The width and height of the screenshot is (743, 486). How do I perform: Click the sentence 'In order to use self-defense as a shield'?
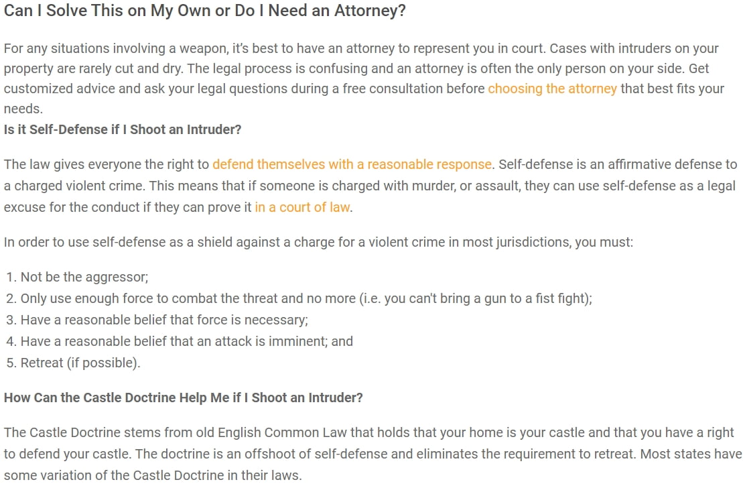[318, 242]
